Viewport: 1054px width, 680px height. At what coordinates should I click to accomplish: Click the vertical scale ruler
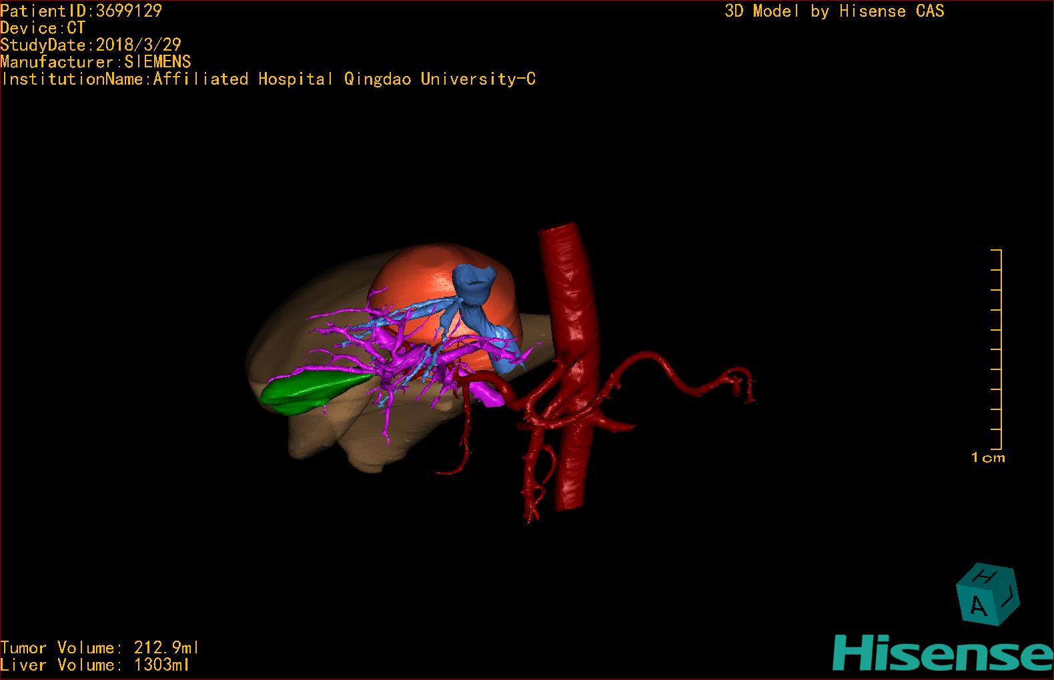(x=997, y=349)
